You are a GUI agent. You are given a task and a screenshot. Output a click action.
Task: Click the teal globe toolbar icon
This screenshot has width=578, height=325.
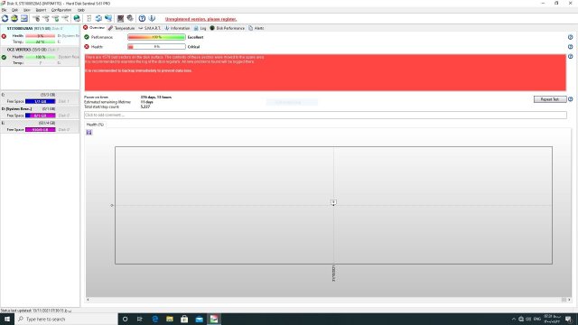[77, 18]
